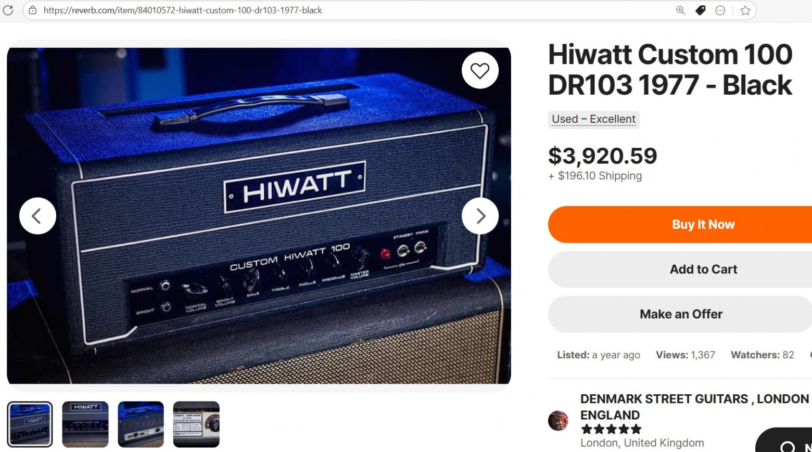The height and width of the screenshot is (452, 812).
Task: Go to the previous photo with left arrow
Action: [37, 216]
